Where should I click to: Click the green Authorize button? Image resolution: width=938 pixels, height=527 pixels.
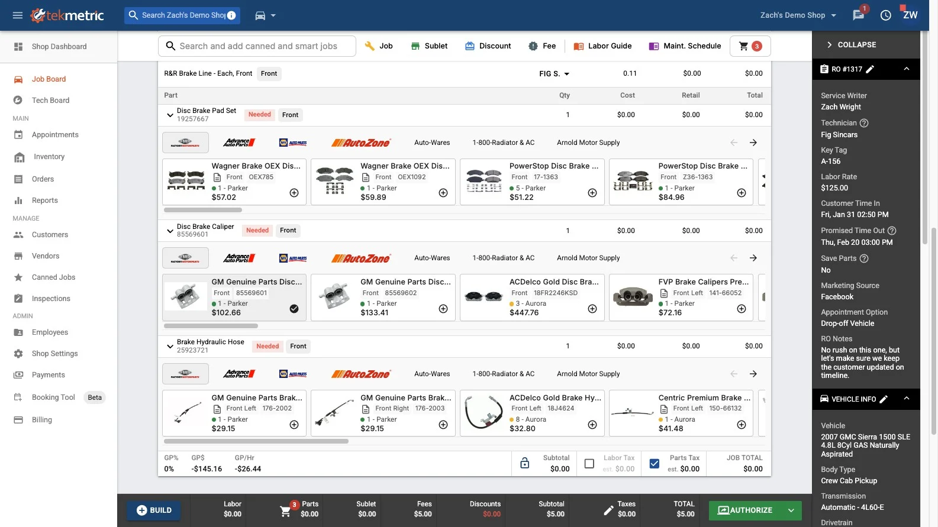745,510
